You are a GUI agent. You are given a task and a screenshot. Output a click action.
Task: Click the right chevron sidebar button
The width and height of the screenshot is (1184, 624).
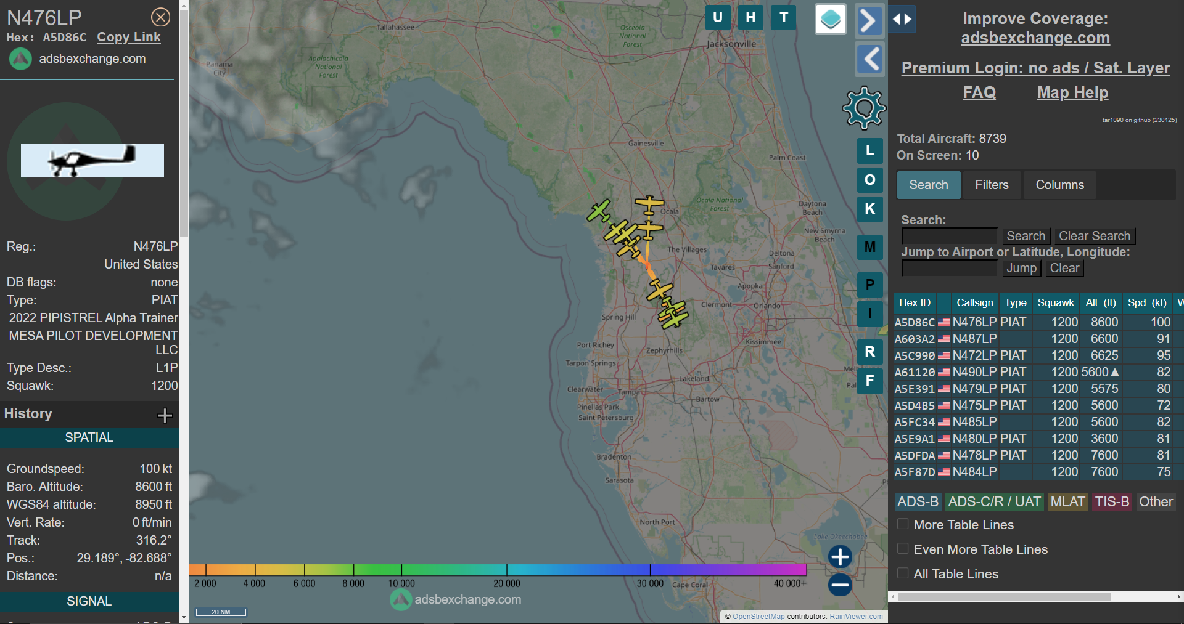[x=869, y=20]
